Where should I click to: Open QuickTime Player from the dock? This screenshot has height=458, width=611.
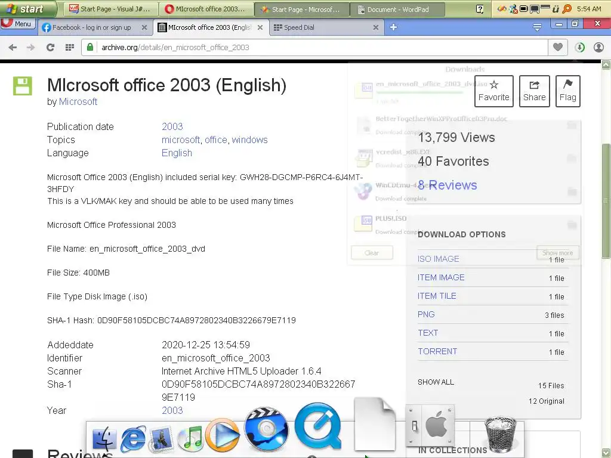[x=318, y=426]
